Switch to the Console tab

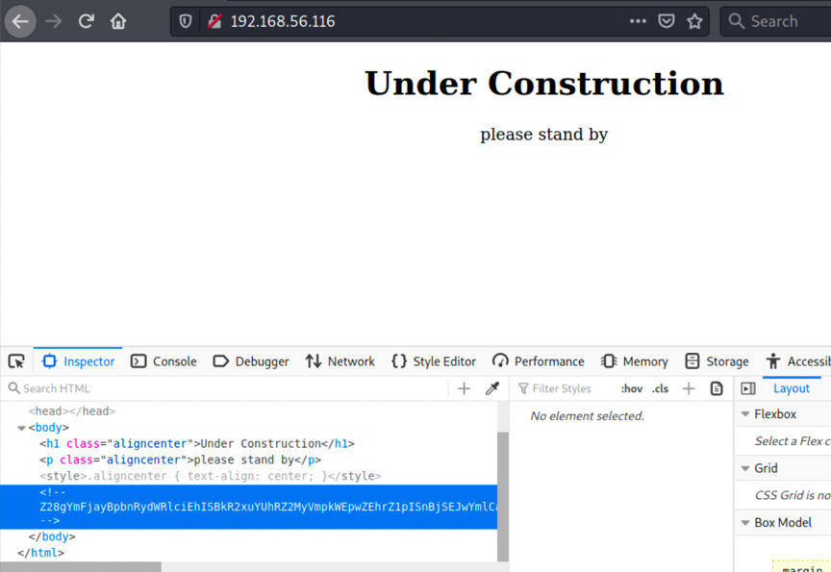(164, 361)
